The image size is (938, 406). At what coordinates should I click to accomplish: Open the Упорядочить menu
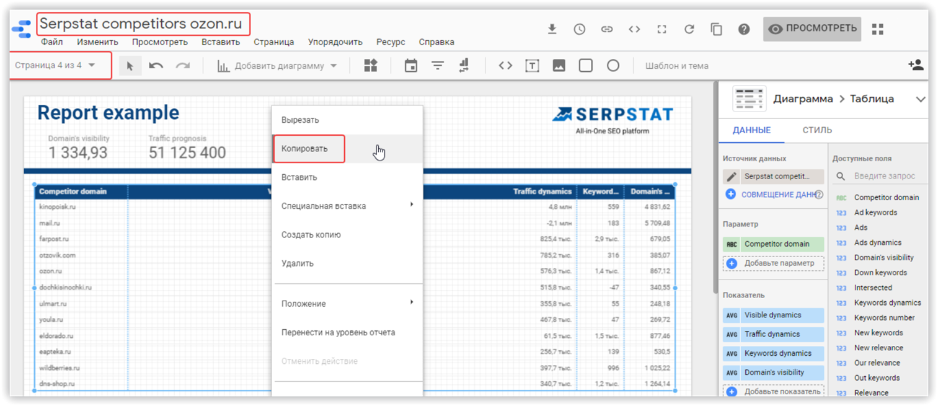pyautogui.click(x=335, y=42)
